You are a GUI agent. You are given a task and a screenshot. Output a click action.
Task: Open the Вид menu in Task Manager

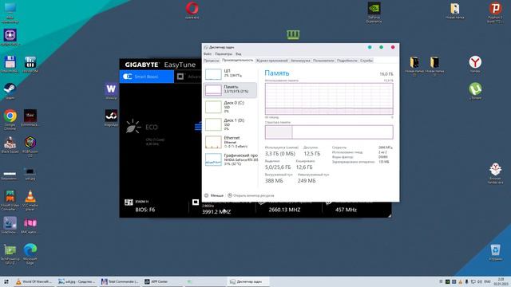click(239, 54)
